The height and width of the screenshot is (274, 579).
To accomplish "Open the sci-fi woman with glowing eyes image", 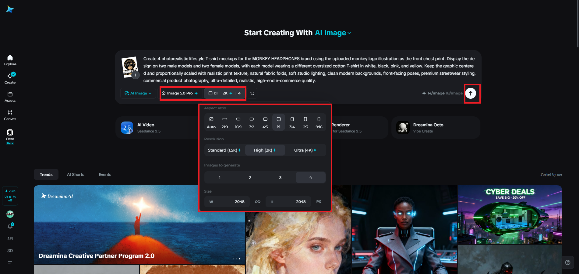I will point(404,230).
